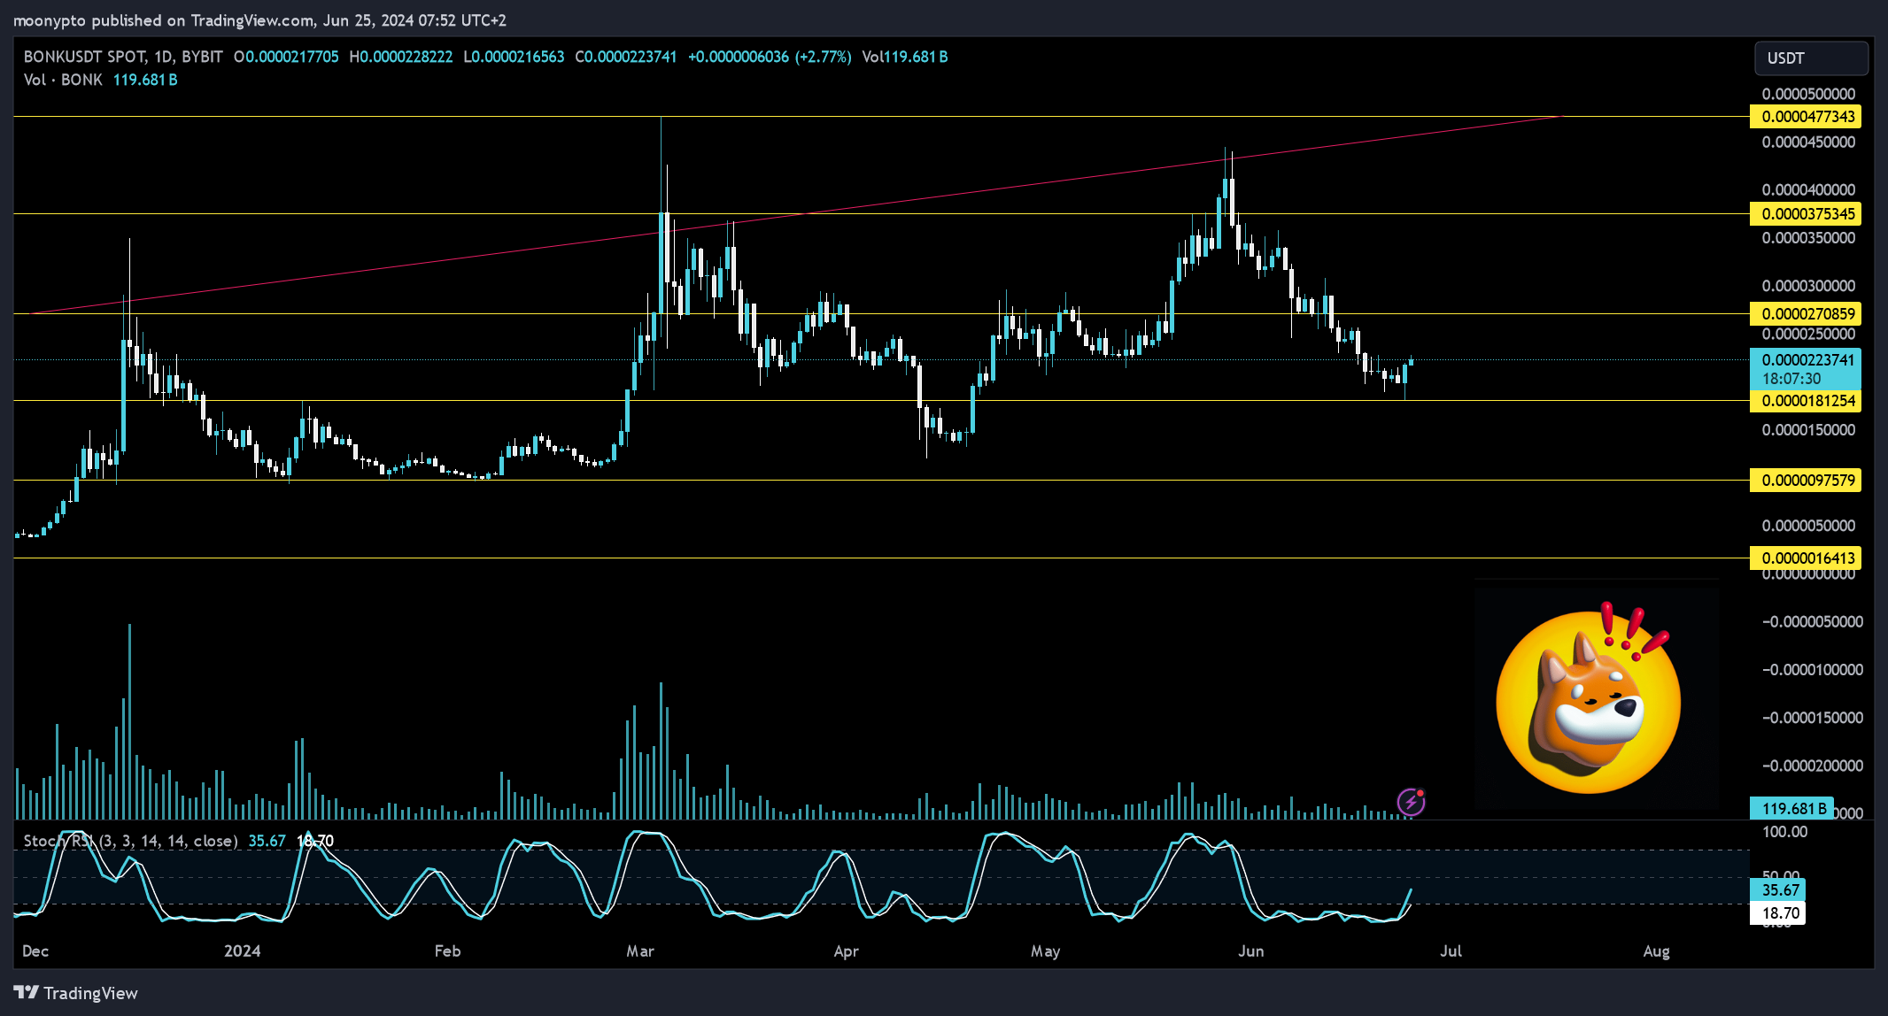
Task: Click the 0.0000097579 price label
Action: click(1806, 481)
